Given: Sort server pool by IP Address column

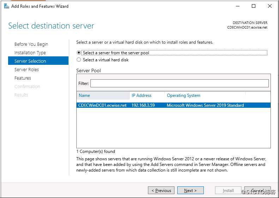Looking at the screenshot, I should (x=147, y=95).
